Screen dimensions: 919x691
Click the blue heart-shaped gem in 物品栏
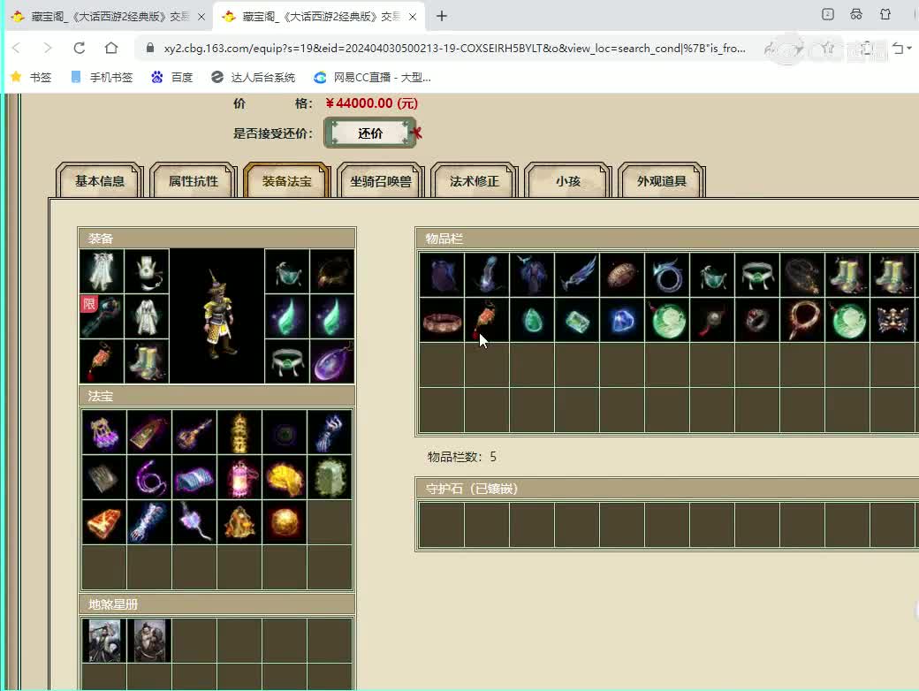tap(622, 320)
